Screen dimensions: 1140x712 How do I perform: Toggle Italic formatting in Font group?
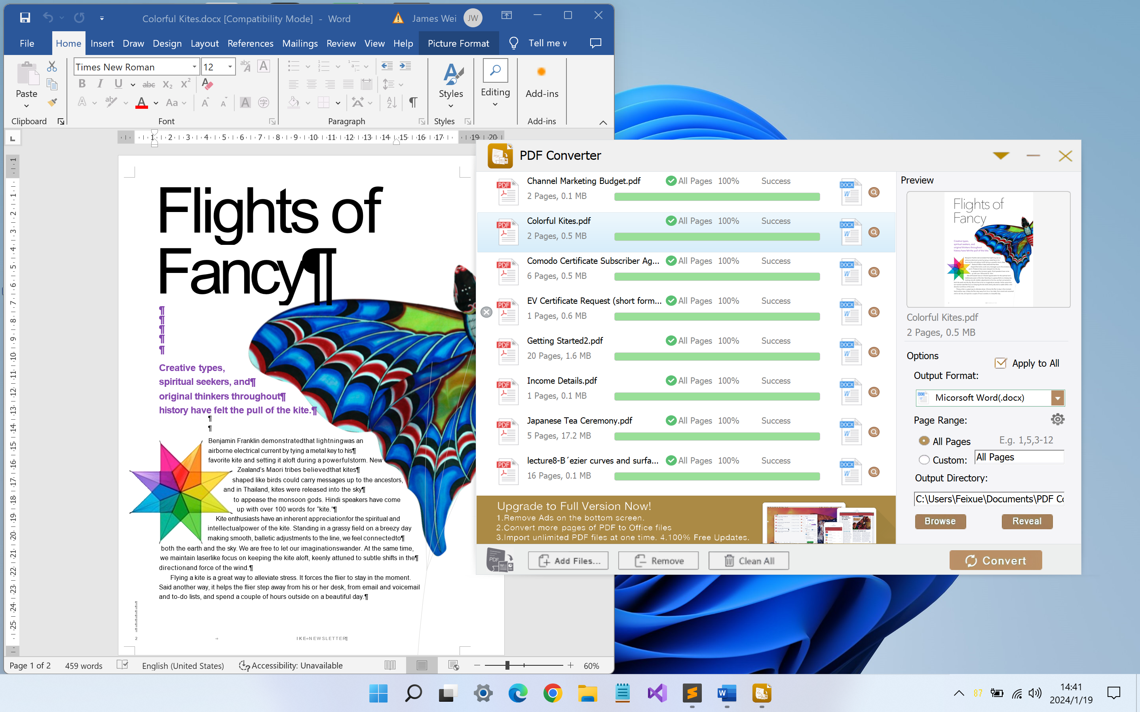coord(100,84)
